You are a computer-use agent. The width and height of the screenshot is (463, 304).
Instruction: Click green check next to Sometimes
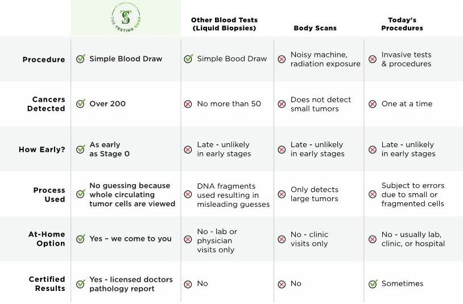(x=373, y=284)
